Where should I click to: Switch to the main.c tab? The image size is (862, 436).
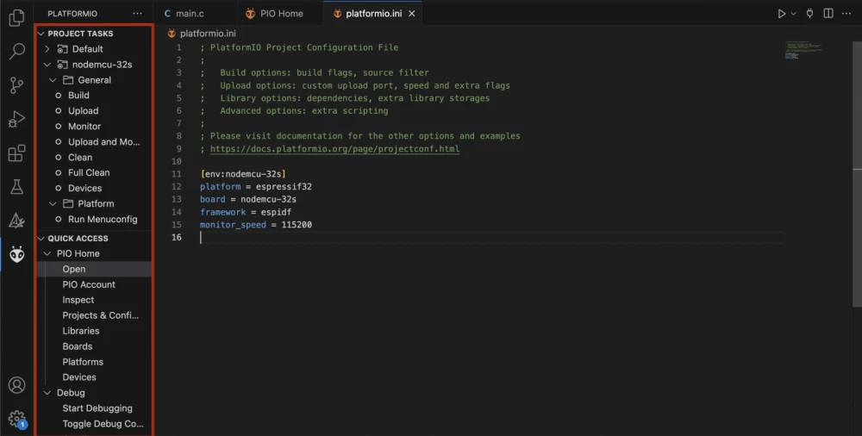[187, 14]
